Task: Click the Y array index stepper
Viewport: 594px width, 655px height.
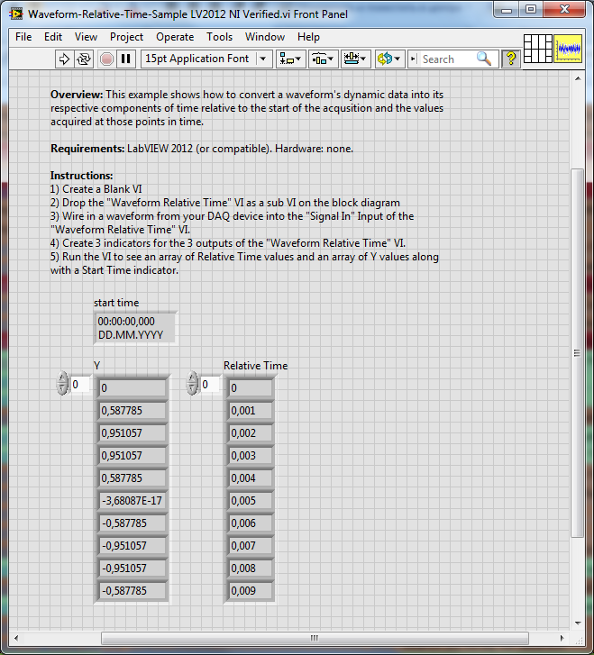Action: 62,383
